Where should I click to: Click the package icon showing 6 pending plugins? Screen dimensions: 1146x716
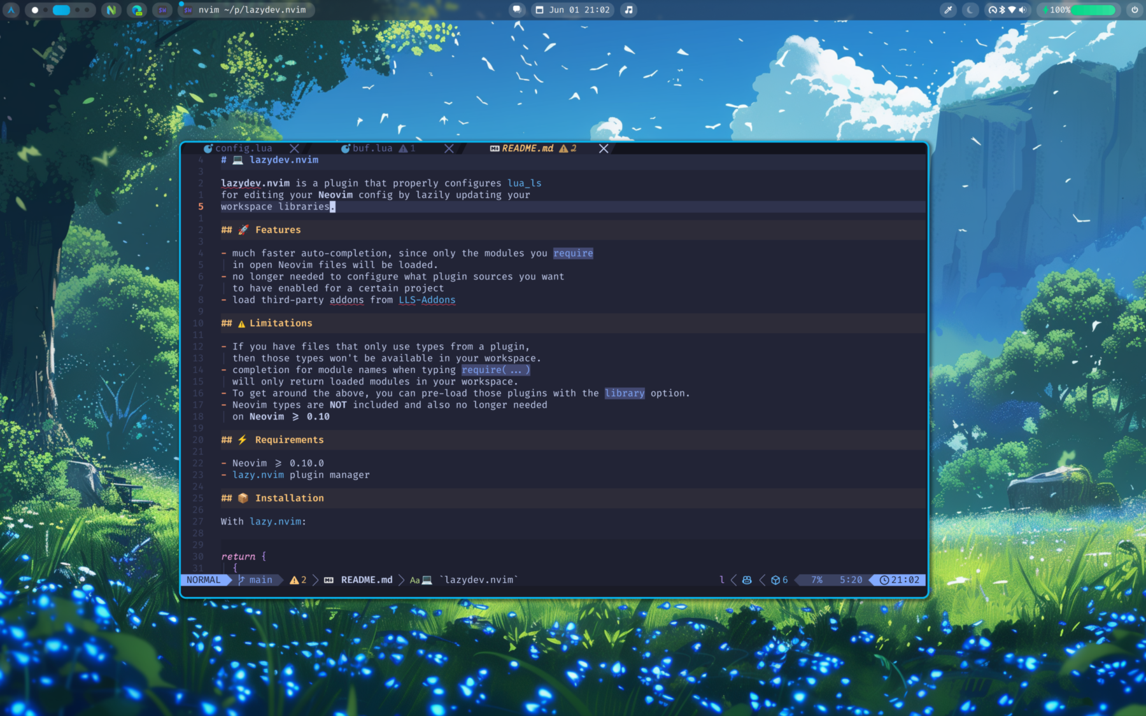click(x=778, y=580)
